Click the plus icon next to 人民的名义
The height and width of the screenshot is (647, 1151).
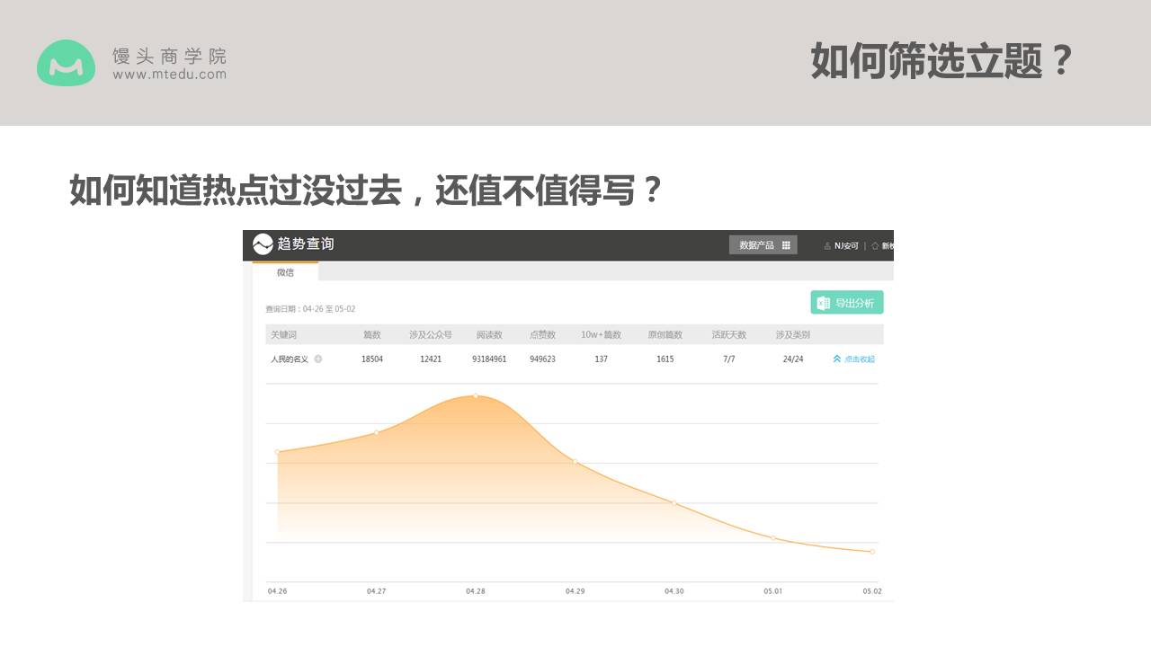pos(319,359)
